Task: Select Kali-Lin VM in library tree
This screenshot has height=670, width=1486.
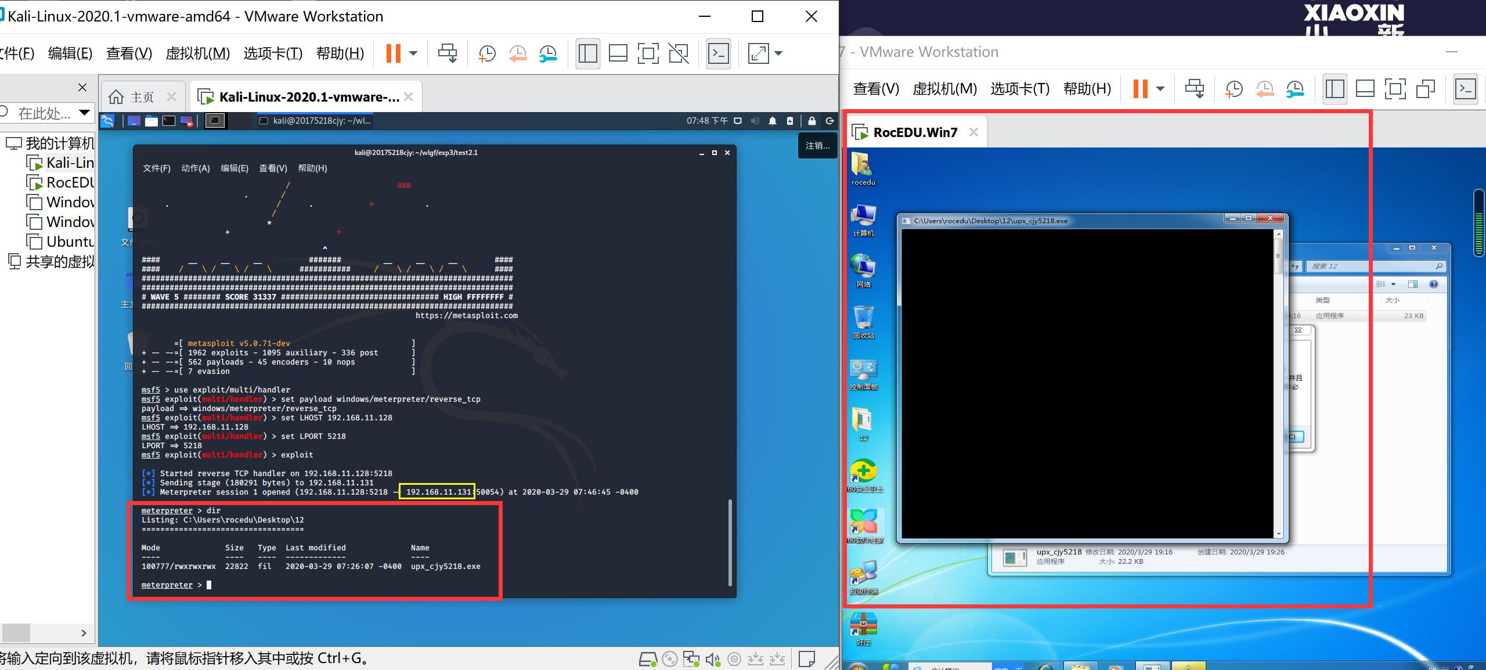Action: [x=60, y=163]
